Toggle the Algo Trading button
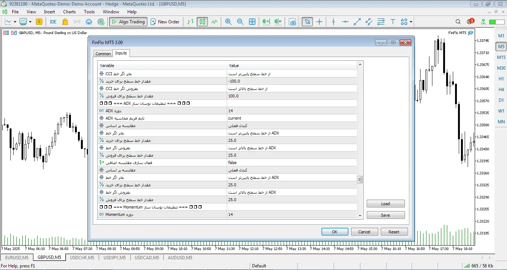 coord(128,22)
